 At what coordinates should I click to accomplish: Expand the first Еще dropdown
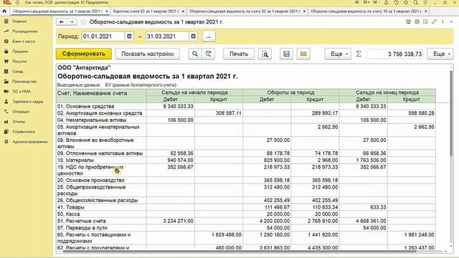(x=338, y=54)
